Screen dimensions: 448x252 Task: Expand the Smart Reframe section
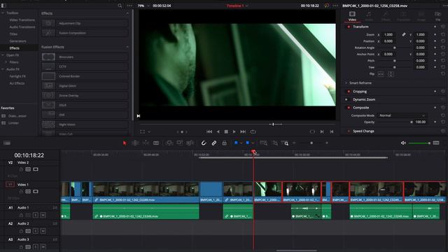346,83
